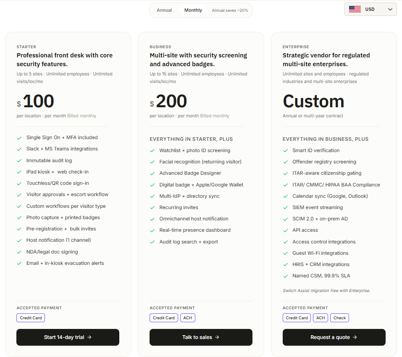Click the Annual saves ~20% label

(230, 10)
